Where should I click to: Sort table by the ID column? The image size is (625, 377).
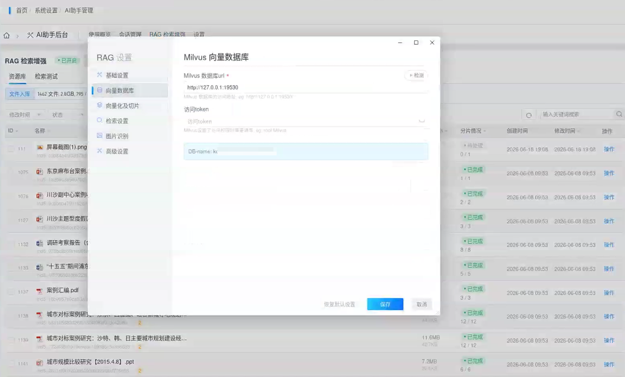tap(13, 131)
